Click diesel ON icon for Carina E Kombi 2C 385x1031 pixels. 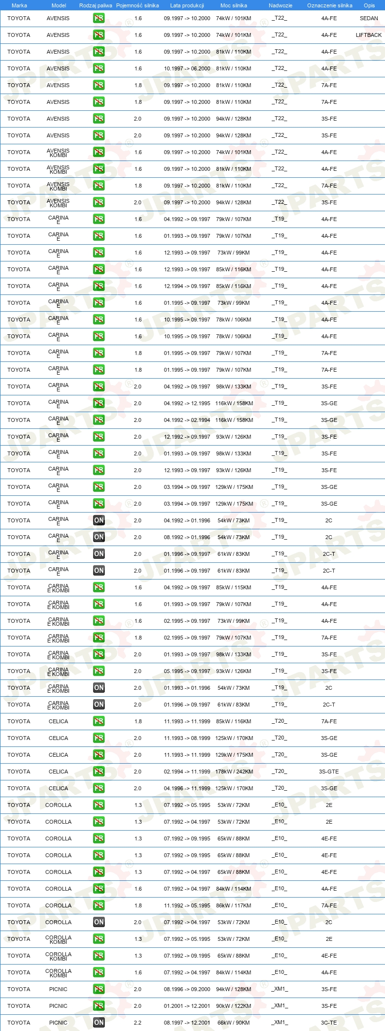(x=99, y=688)
